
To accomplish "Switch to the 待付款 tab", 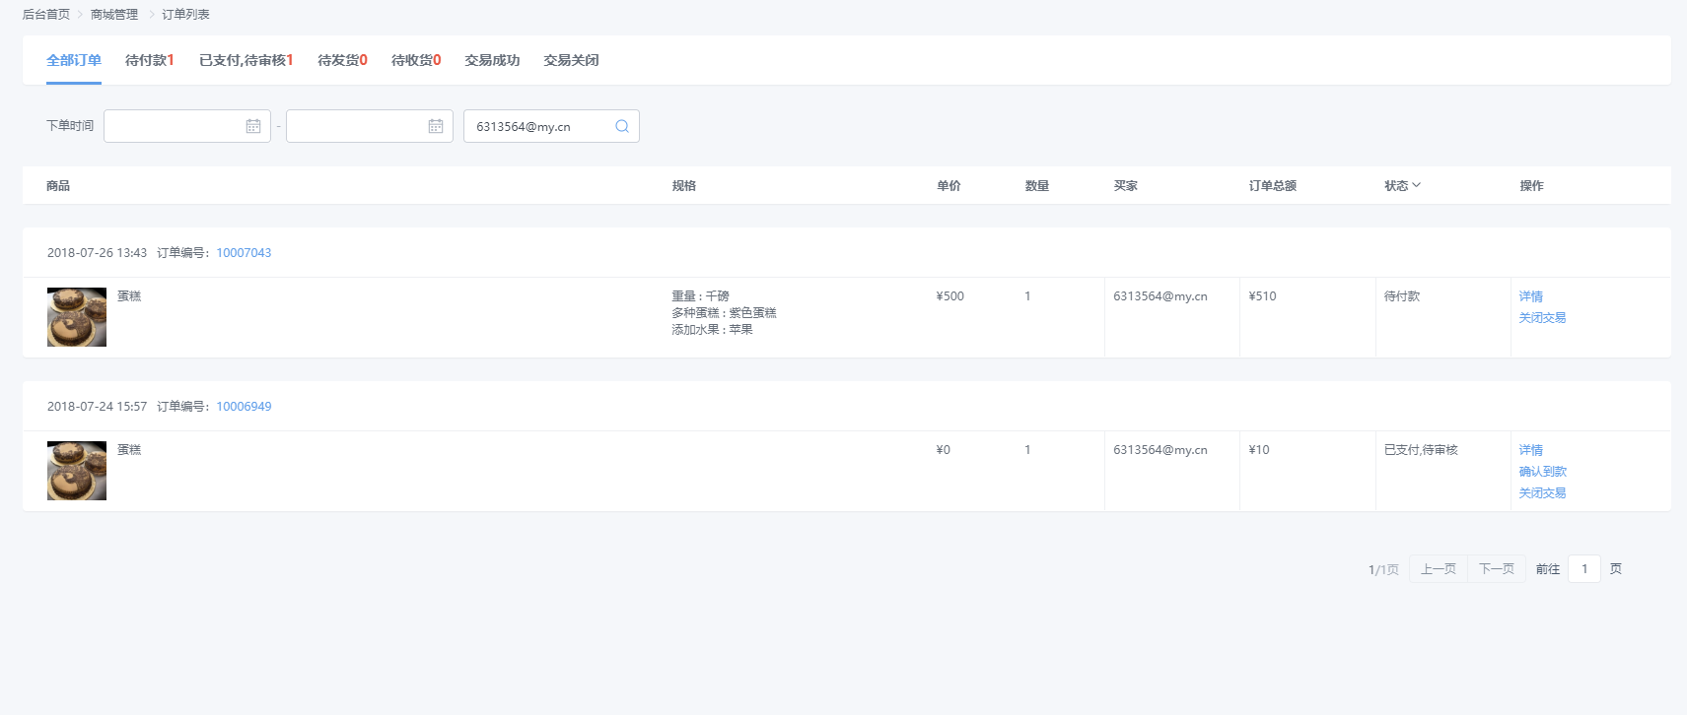I will (x=149, y=60).
